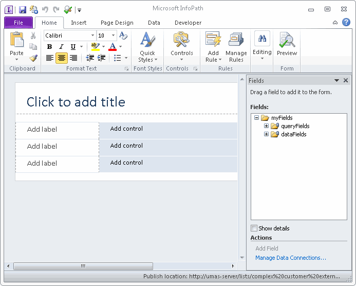Click the horizontal scrollbar thumb
Screen dimensions: 356x286
click(83, 266)
